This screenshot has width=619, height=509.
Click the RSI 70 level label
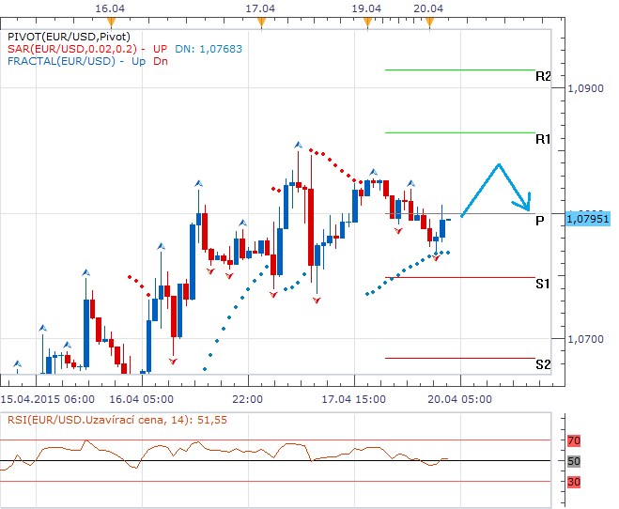(x=573, y=440)
